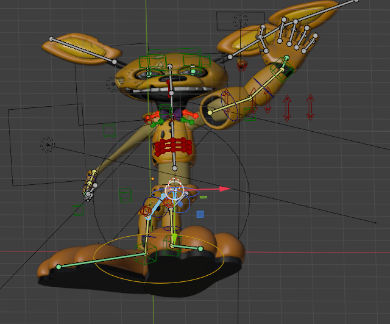
Task: Select the orange shoulder control right of the bowtie
Action: pos(190,114)
